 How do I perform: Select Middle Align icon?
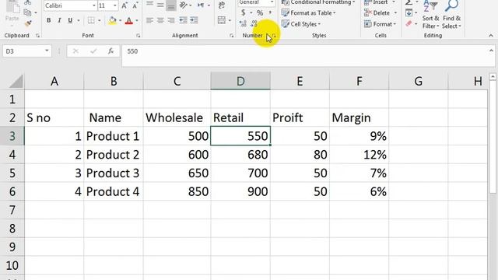click(160, 5)
